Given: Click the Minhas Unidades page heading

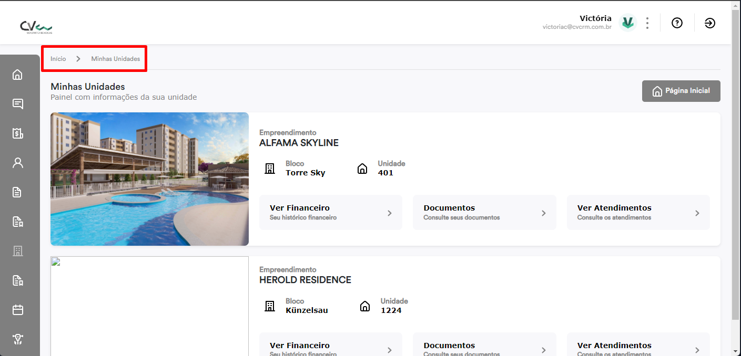Looking at the screenshot, I should coord(88,87).
